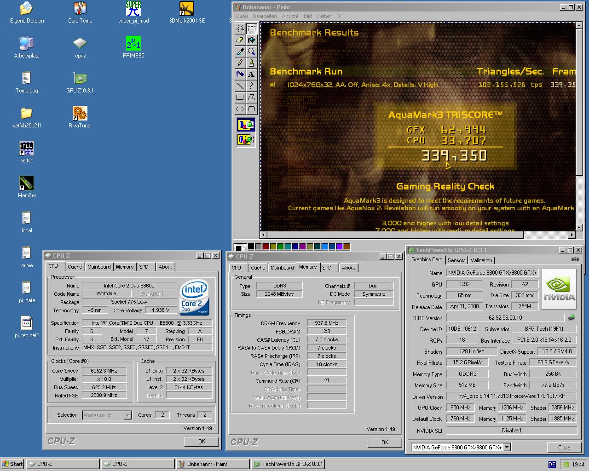Select the Curve tool in Paint

pyautogui.click(x=251, y=86)
